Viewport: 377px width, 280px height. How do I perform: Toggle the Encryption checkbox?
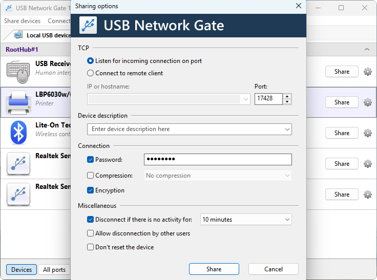pyautogui.click(x=90, y=190)
